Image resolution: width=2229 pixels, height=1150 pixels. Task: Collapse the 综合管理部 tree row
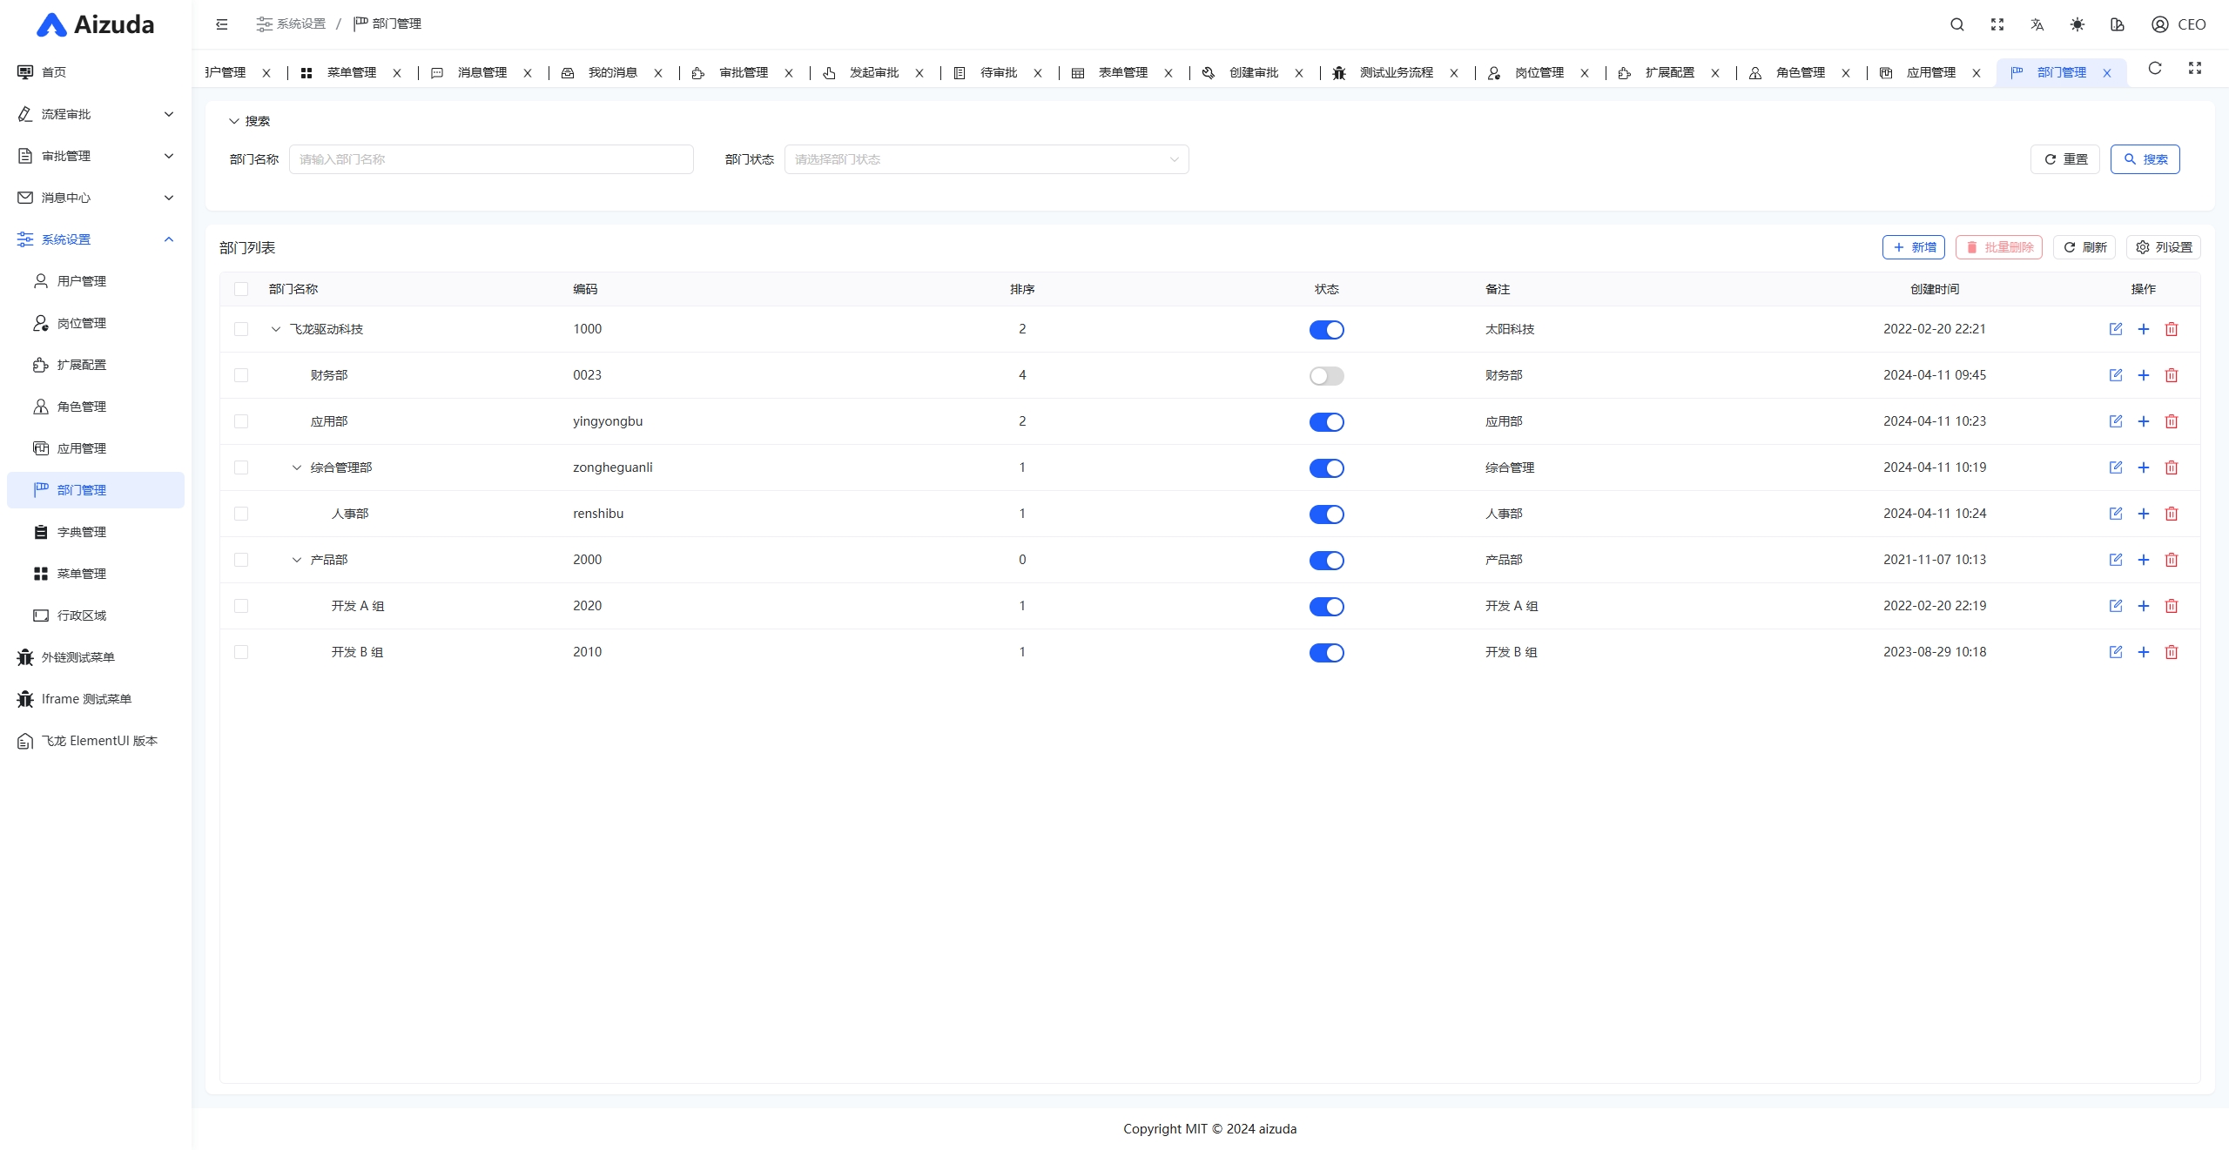[x=297, y=467]
